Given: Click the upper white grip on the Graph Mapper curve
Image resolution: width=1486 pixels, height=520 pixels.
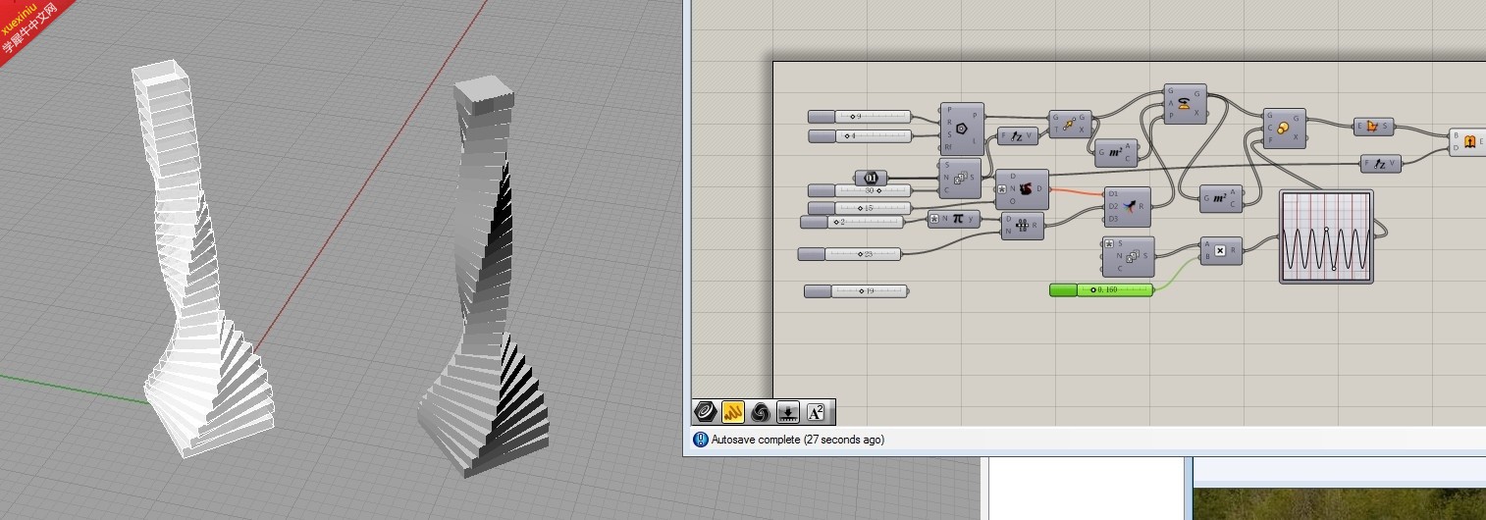Looking at the screenshot, I should (x=1326, y=229).
